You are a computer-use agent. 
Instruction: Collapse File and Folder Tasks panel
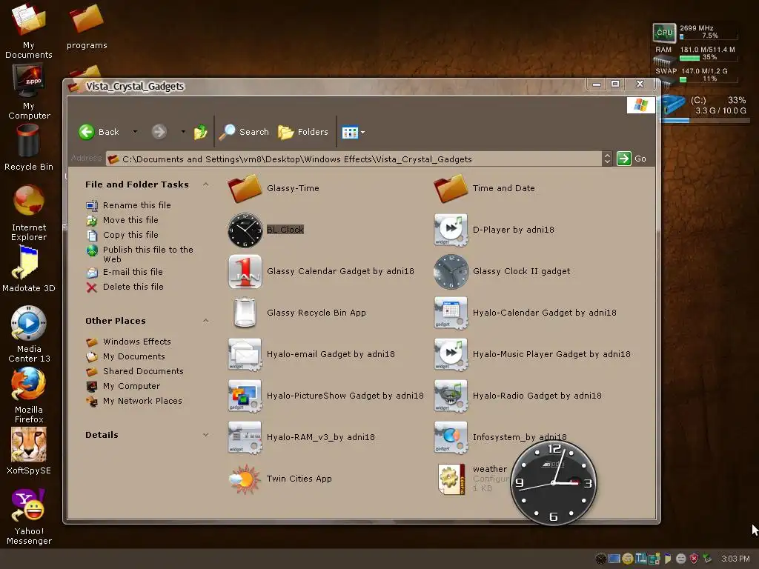click(x=206, y=184)
